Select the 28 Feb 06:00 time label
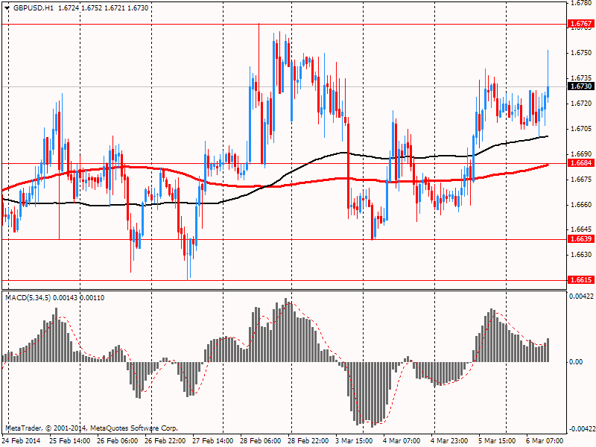 pyautogui.click(x=262, y=441)
